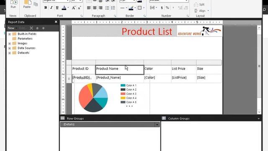Open the font color dropdown arrow

click(x=68, y=8)
